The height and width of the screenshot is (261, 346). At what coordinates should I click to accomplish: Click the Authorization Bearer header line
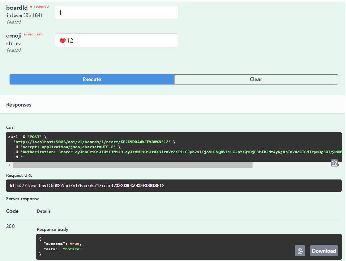177,152
